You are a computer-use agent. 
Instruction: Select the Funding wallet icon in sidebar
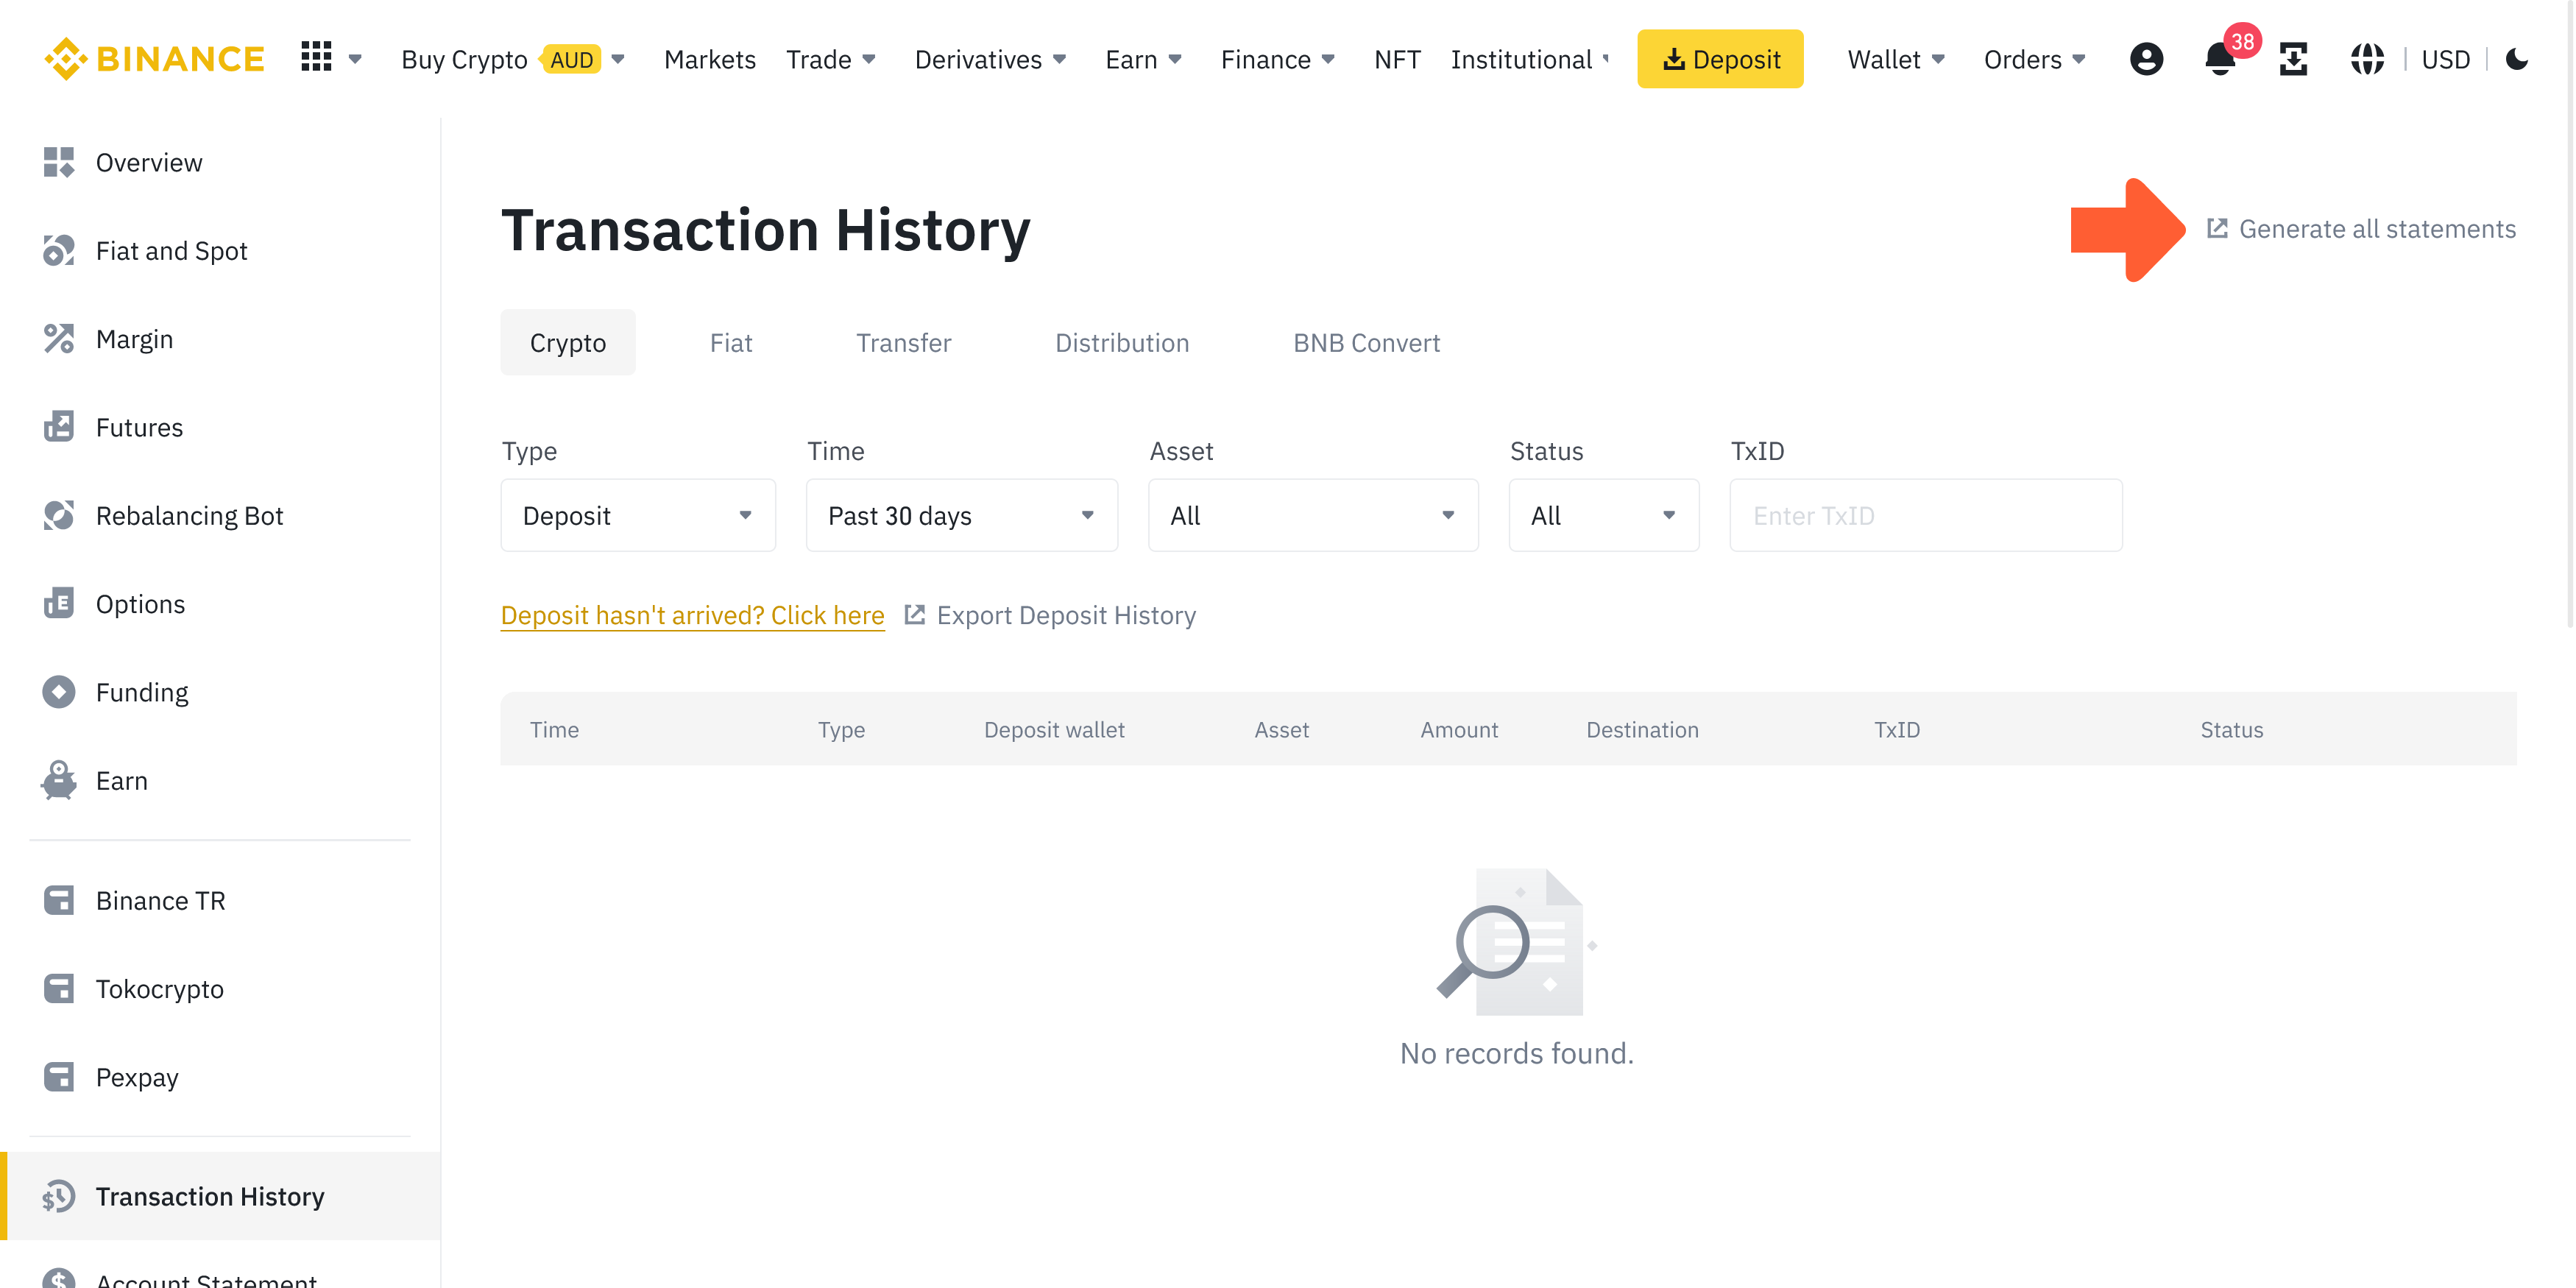click(59, 691)
